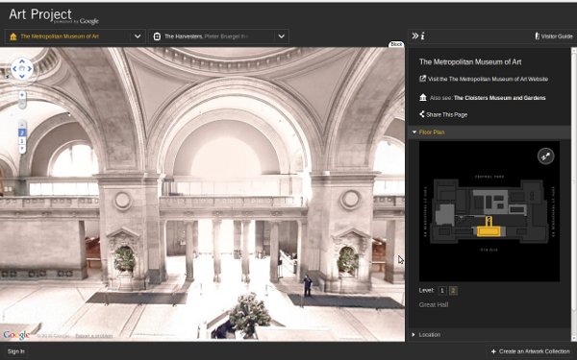The height and width of the screenshot is (360, 577).
Task: Pan the view right arrow
Action: pyautogui.click(x=30, y=69)
